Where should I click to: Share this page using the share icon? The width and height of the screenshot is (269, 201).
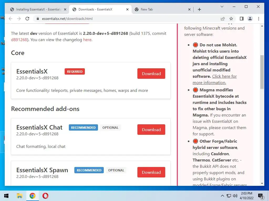click(x=223, y=19)
